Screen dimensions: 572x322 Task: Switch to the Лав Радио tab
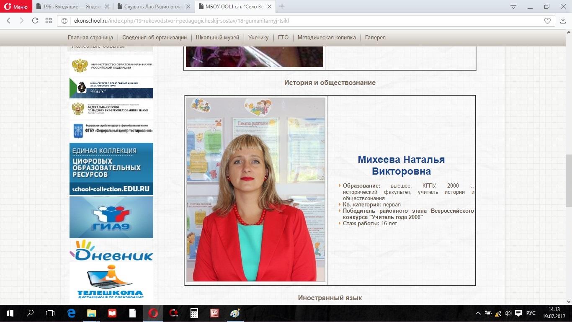pyautogui.click(x=153, y=6)
